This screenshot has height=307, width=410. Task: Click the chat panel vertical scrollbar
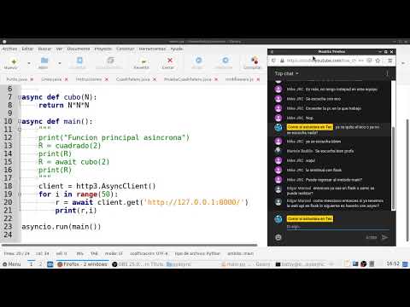click(393, 168)
